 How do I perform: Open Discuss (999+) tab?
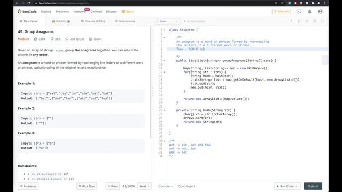(93, 21)
